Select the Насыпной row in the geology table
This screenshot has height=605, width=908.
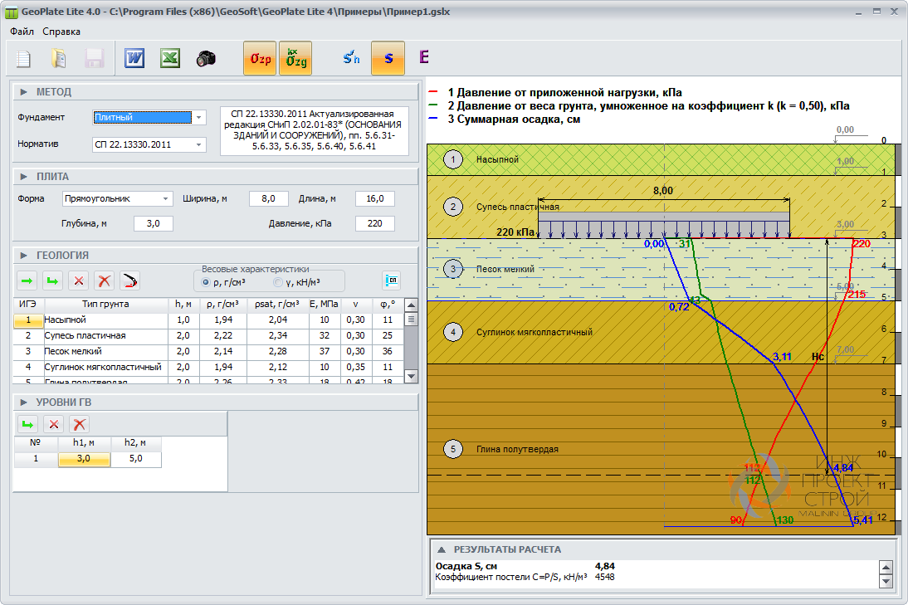click(208, 320)
